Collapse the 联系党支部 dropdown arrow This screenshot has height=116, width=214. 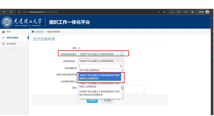pos(122,61)
